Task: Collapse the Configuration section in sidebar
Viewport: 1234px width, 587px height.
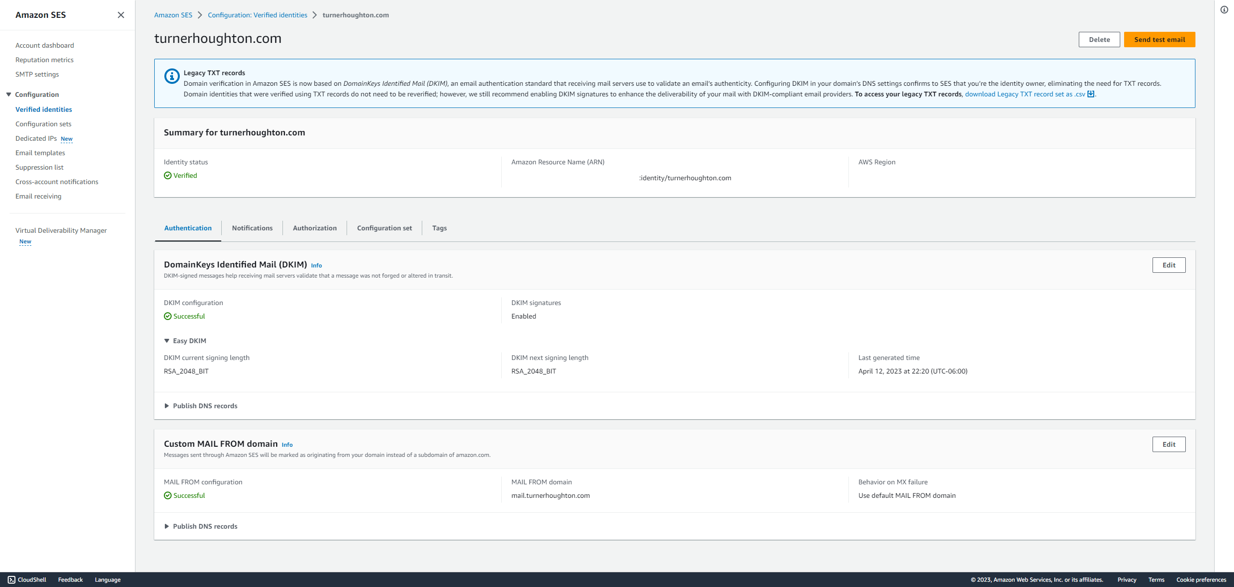Action: (x=9, y=94)
